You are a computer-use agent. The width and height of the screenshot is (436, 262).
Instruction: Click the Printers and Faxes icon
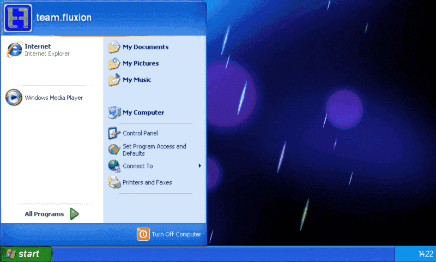114,182
